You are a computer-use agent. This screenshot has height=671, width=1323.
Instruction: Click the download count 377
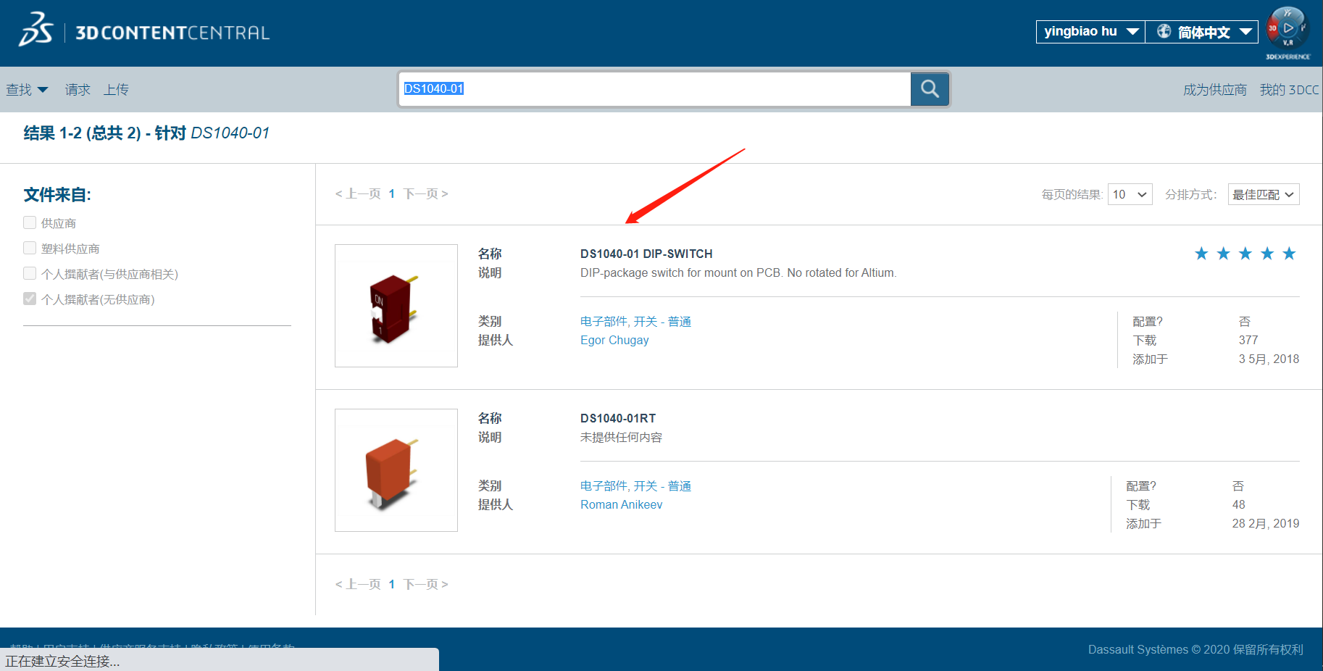tap(1248, 340)
